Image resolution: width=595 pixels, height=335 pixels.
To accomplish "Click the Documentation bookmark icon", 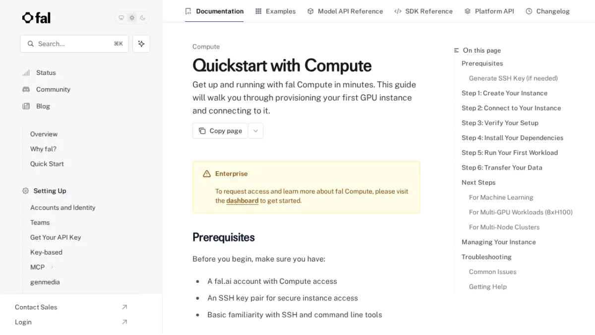I will (x=188, y=11).
